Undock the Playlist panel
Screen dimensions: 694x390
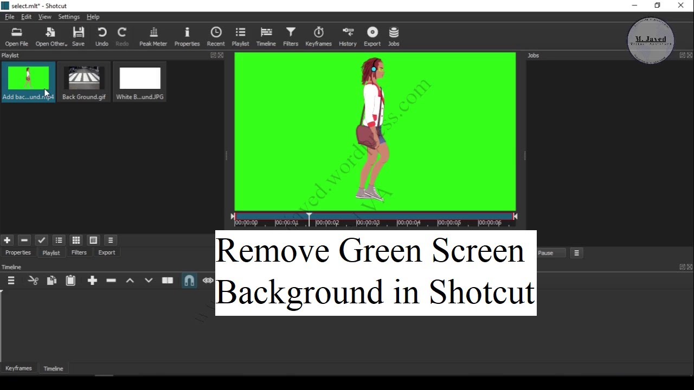tap(214, 55)
